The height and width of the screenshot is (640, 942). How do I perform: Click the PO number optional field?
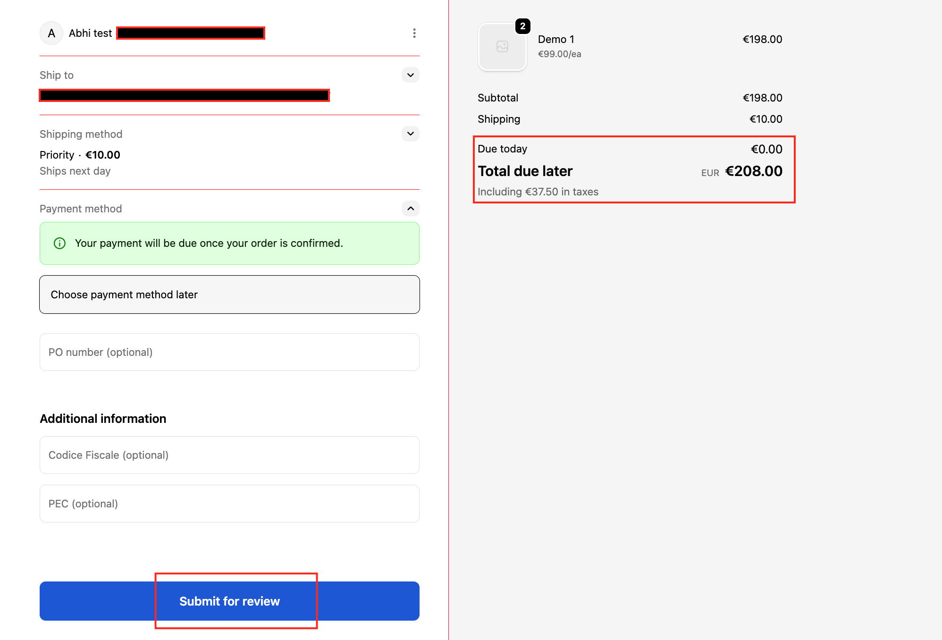[229, 352]
